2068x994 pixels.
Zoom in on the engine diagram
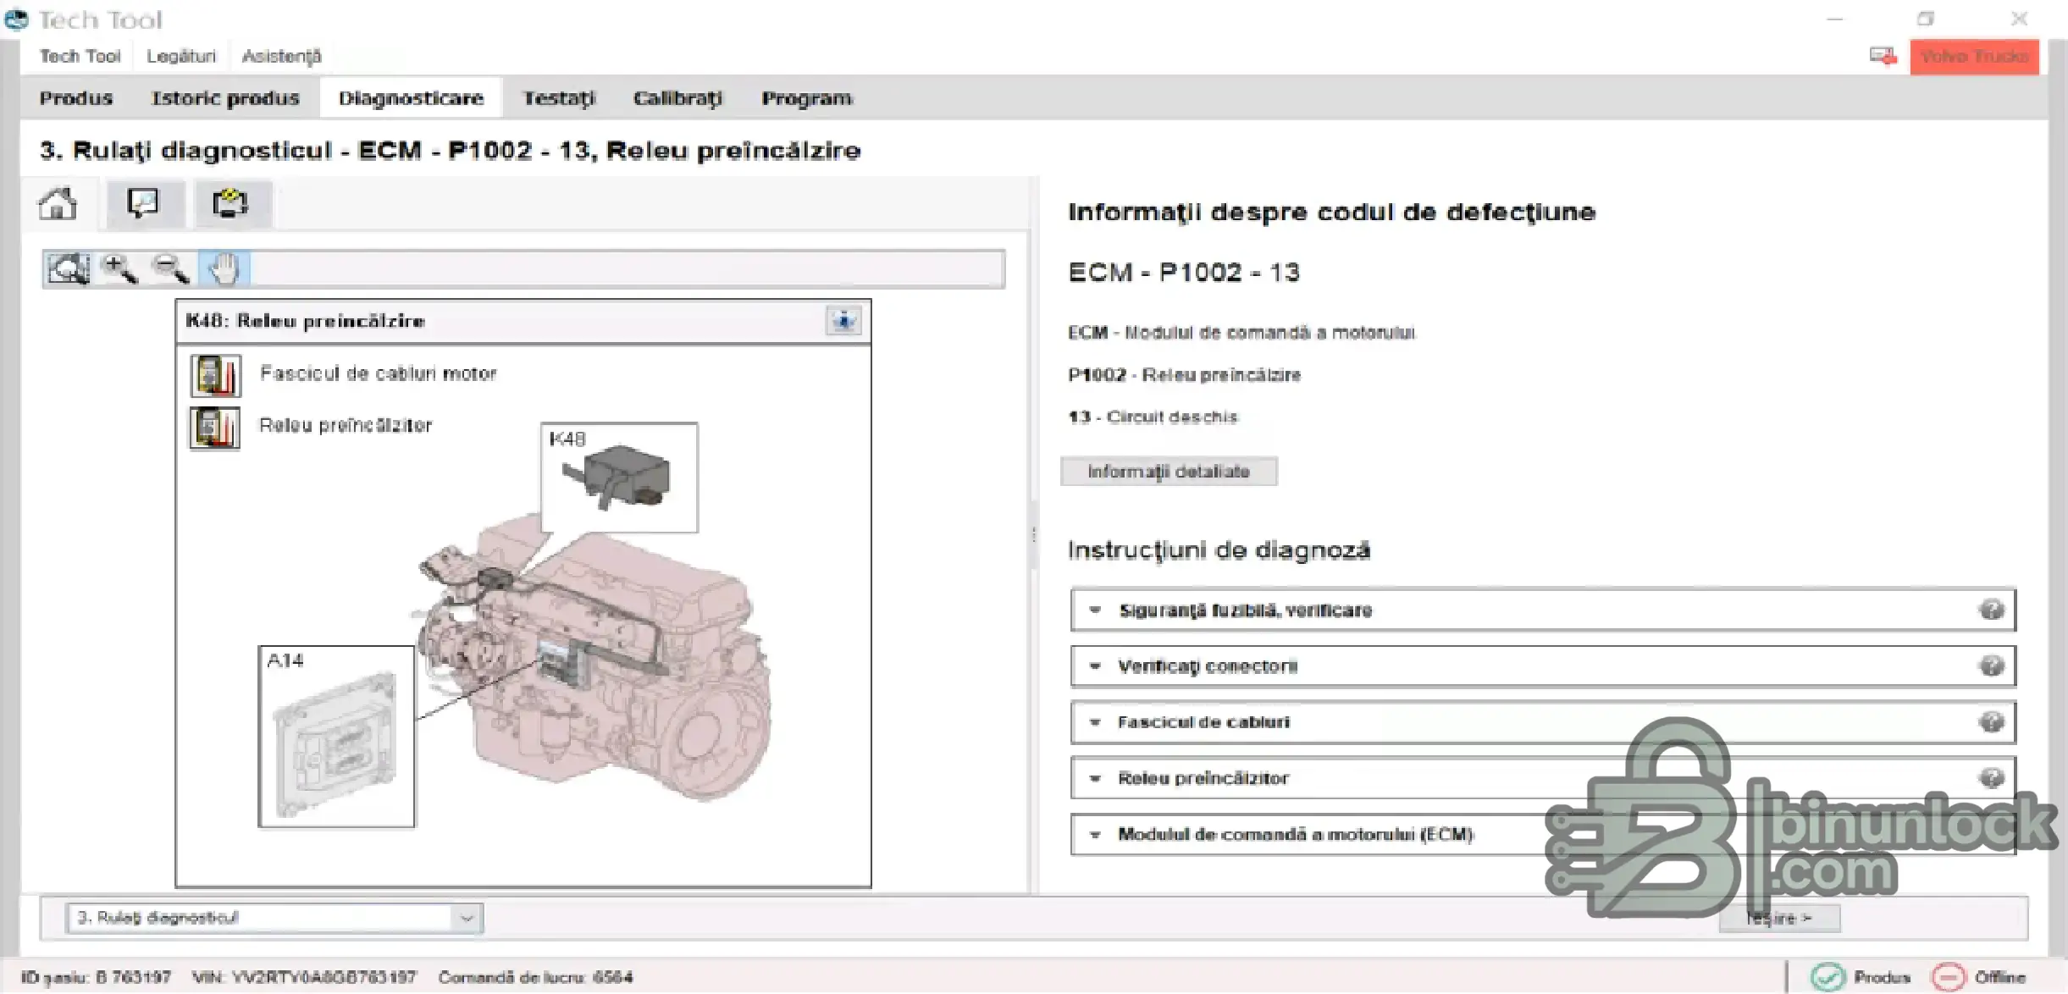[x=119, y=269]
